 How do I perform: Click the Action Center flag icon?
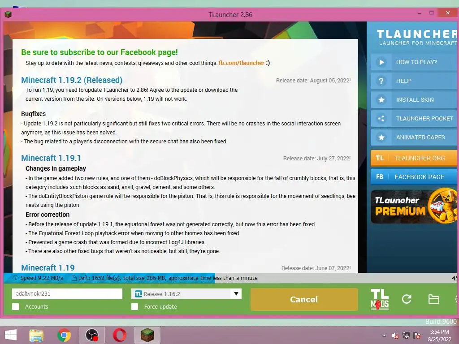pos(416,335)
